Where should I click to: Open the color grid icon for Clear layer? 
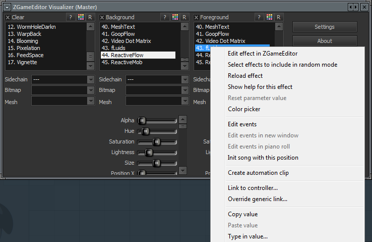pos(81,17)
